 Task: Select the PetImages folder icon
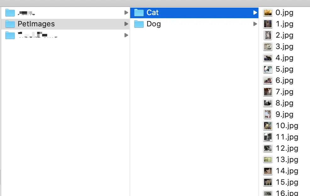point(10,24)
